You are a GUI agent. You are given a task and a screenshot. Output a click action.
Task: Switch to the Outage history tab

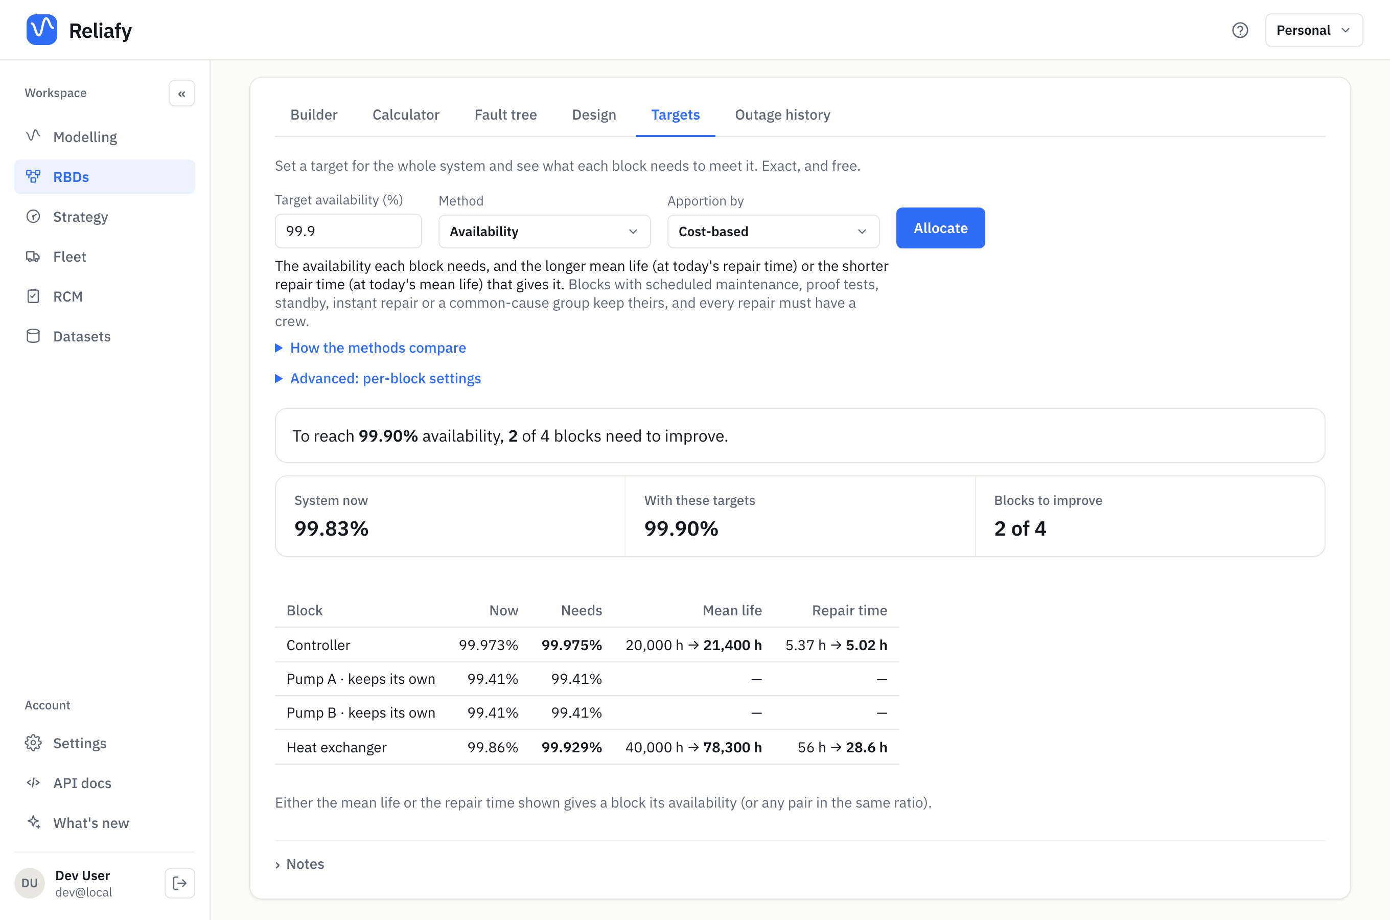click(x=782, y=114)
